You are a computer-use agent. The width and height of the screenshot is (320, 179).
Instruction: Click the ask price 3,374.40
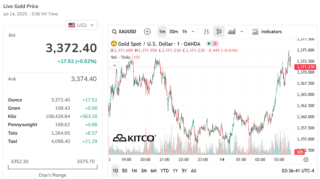[x=84, y=79]
